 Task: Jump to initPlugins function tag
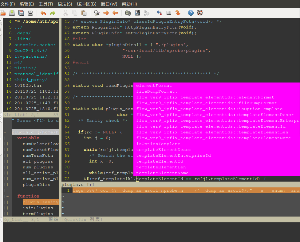click(x=38, y=208)
